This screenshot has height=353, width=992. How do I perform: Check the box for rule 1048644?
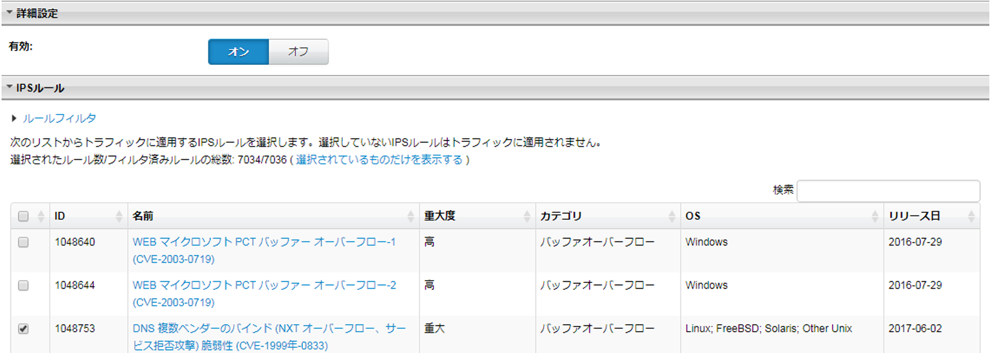[x=23, y=285]
